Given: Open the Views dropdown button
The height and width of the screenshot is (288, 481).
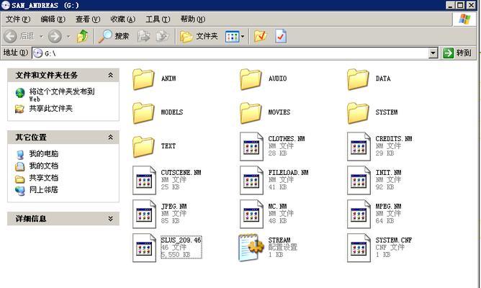Looking at the screenshot, I should click(235, 37).
